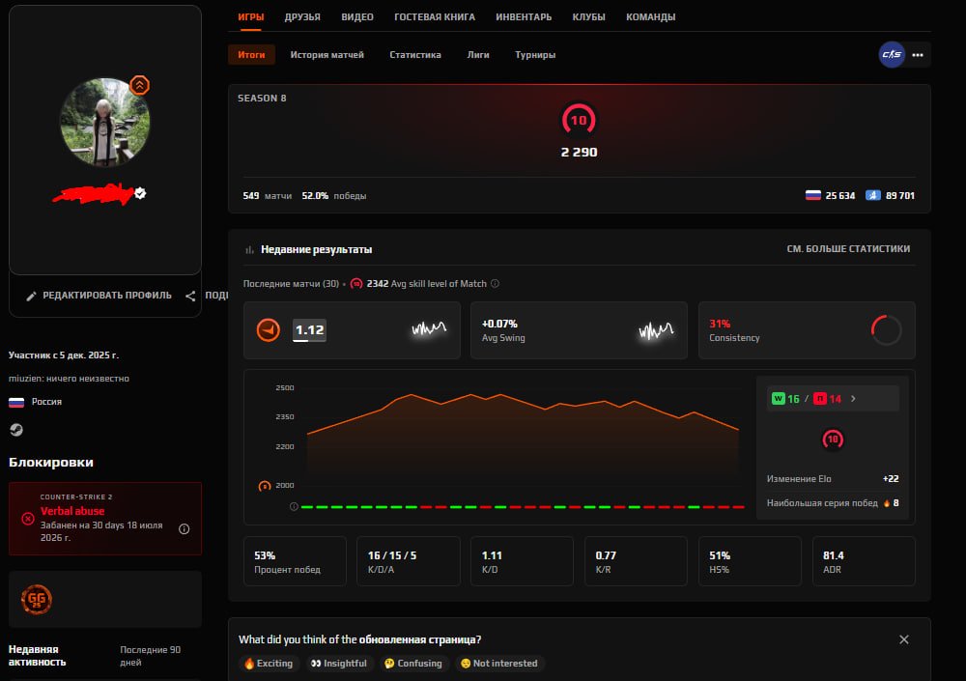Click the 51% HS% stat card
This screenshot has height=681, width=966.
point(750,561)
